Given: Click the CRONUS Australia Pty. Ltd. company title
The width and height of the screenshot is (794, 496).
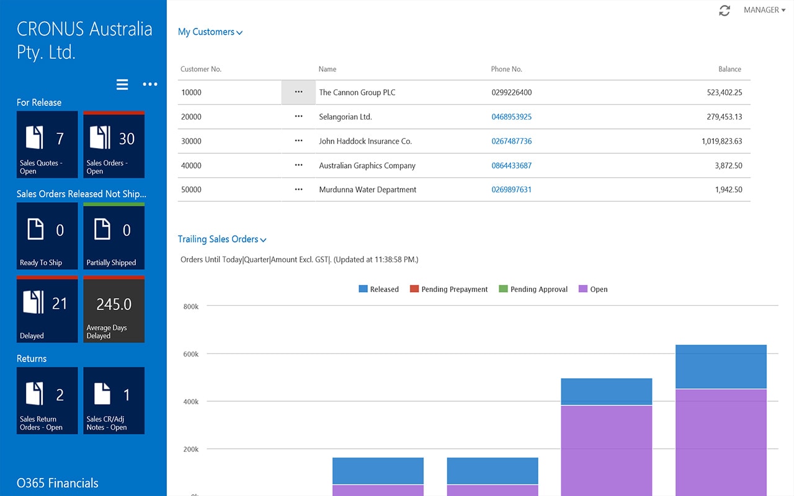Looking at the screenshot, I should pos(84,40).
